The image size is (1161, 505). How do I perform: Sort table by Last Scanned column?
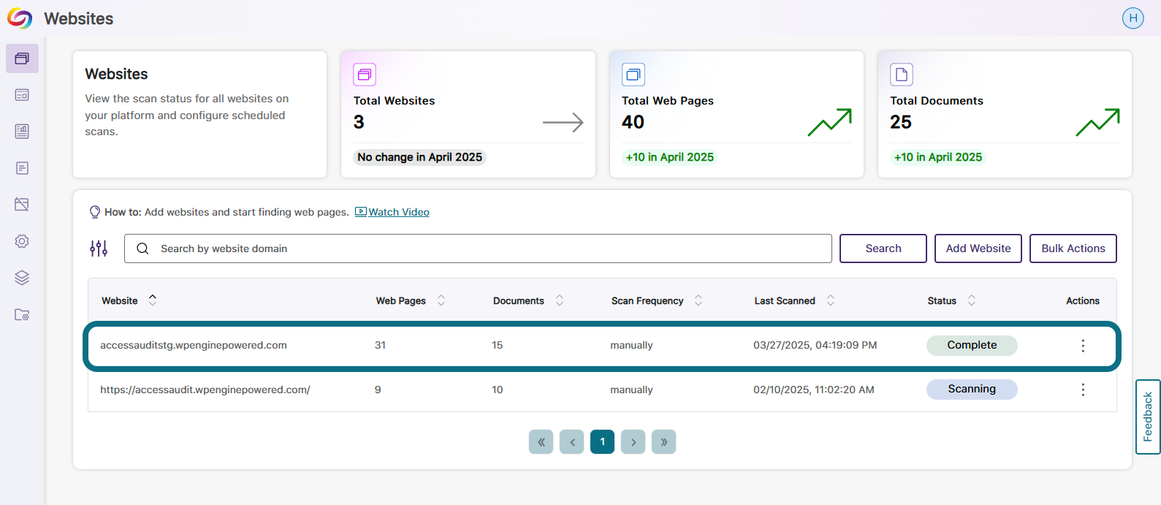coord(831,300)
